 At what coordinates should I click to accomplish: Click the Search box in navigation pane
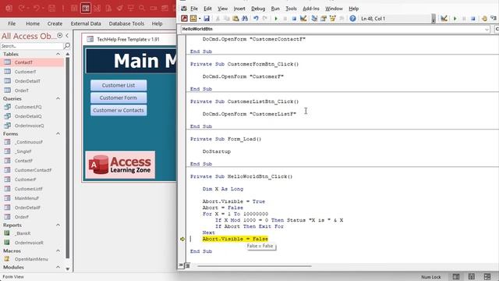(32, 46)
